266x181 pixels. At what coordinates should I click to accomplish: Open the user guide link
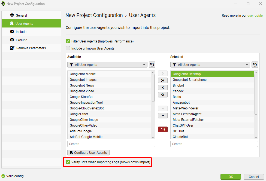pos(255,16)
